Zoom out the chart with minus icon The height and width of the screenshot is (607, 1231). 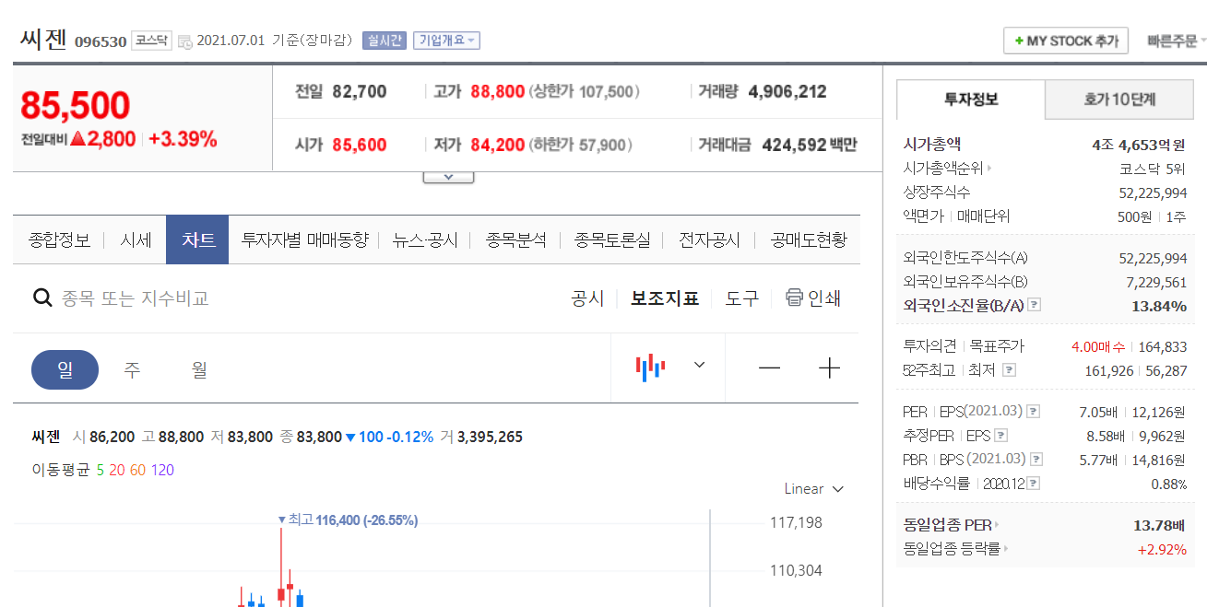(769, 368)
